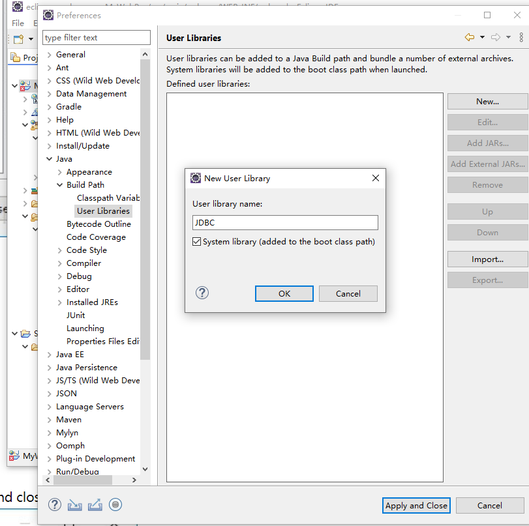Open dropdown next to New wizard icon
This screenshot has width=529, height=526.
[x=31, y=39]
